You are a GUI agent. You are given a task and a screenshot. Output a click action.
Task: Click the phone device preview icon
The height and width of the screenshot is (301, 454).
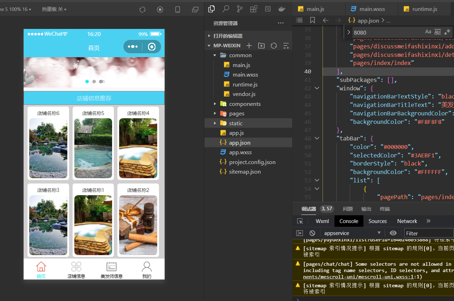coord(178,10)
